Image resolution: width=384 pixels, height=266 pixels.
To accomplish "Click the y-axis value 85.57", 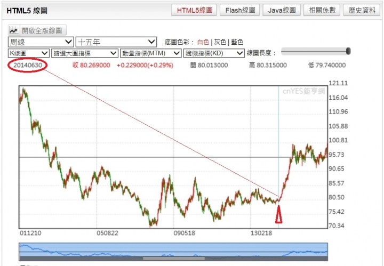I will click(x=337, y=183).
